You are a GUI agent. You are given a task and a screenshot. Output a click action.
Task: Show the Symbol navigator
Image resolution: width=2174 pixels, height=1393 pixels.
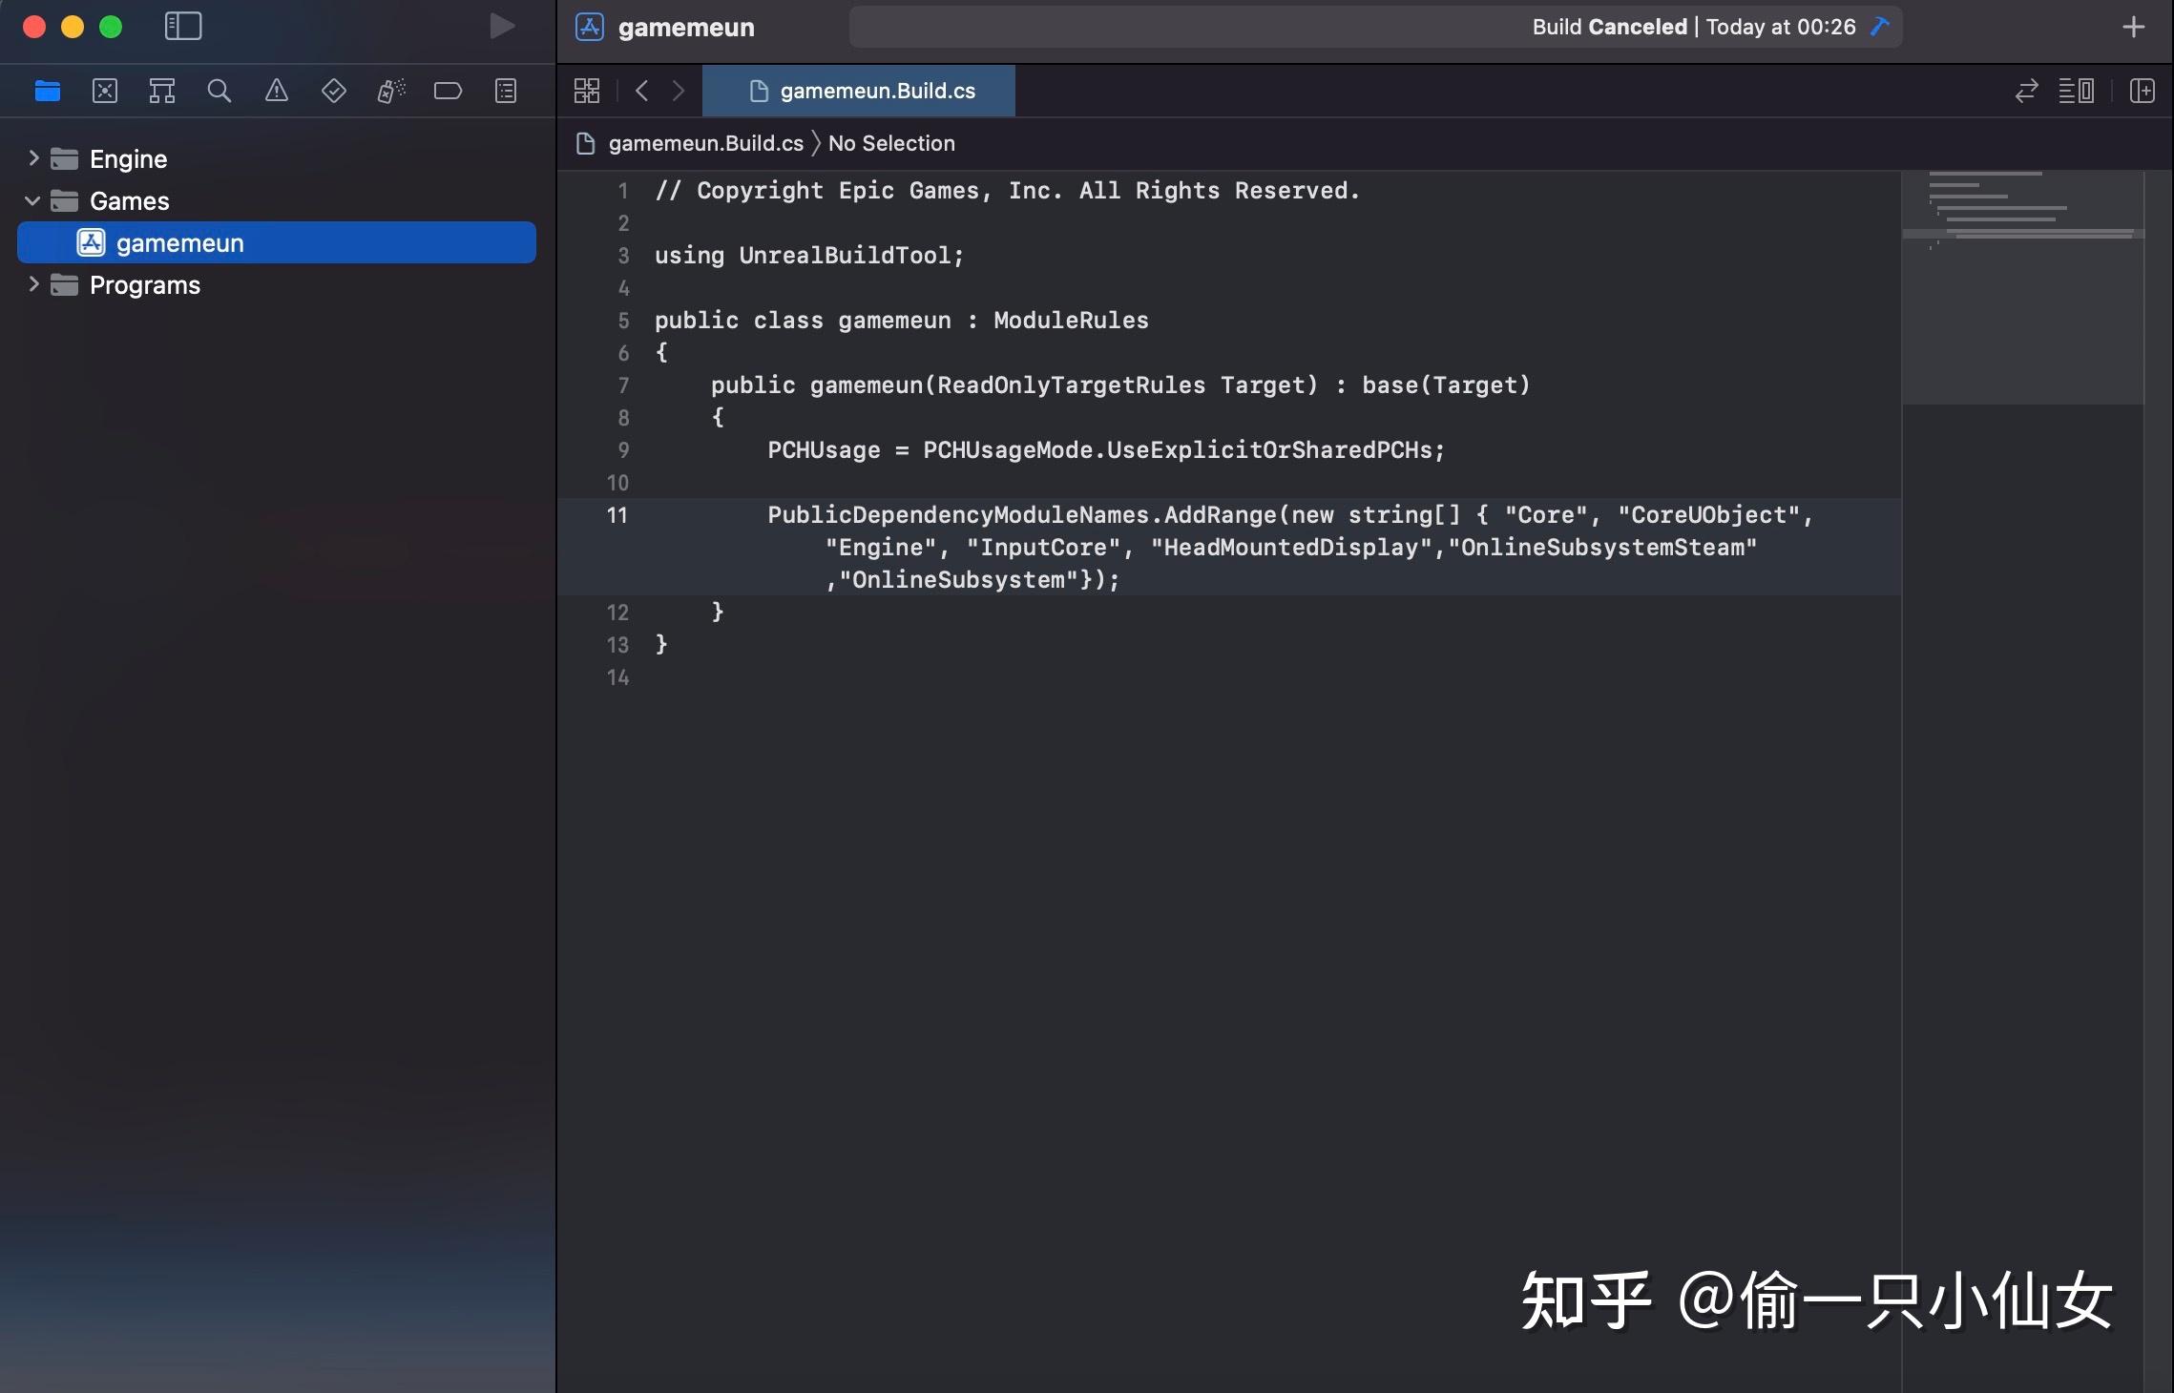click(162, 91)
